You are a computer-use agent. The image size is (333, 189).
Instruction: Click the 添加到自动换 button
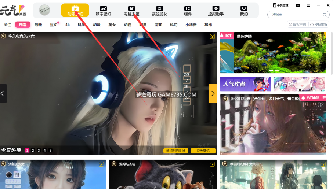point(176,151)
